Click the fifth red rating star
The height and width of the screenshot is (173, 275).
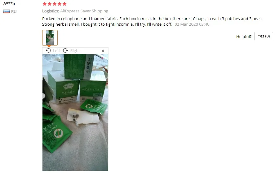(64, 4)
